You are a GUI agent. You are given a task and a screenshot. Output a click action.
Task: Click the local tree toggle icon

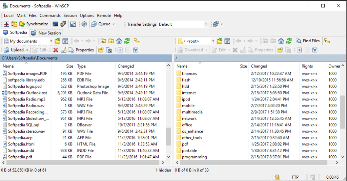(x=137, y=41)
